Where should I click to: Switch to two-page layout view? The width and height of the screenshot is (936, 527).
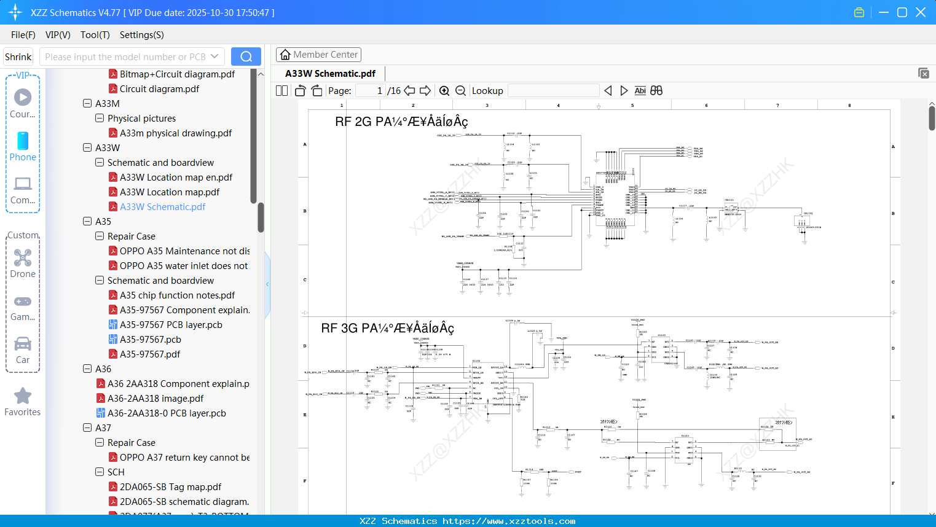point(281,90)
